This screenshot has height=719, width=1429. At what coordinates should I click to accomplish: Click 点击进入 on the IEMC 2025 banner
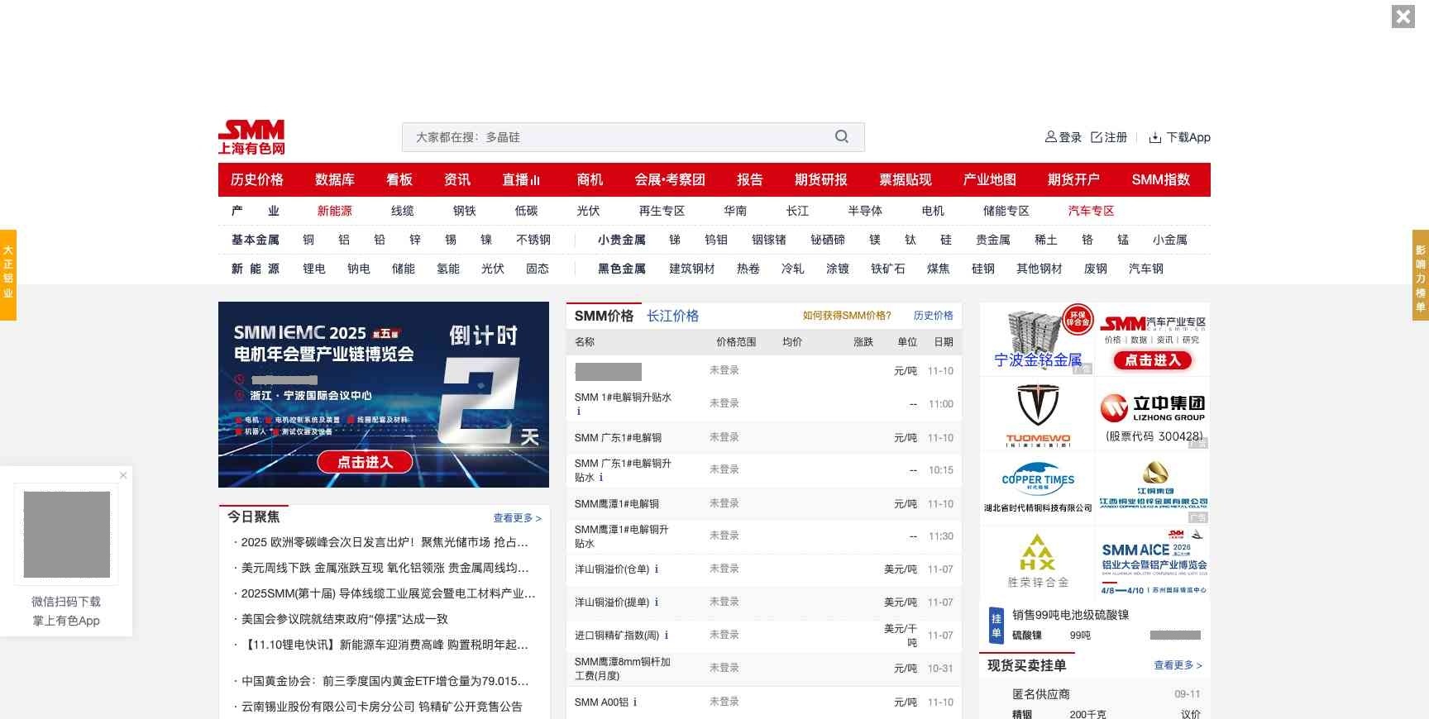365,462
